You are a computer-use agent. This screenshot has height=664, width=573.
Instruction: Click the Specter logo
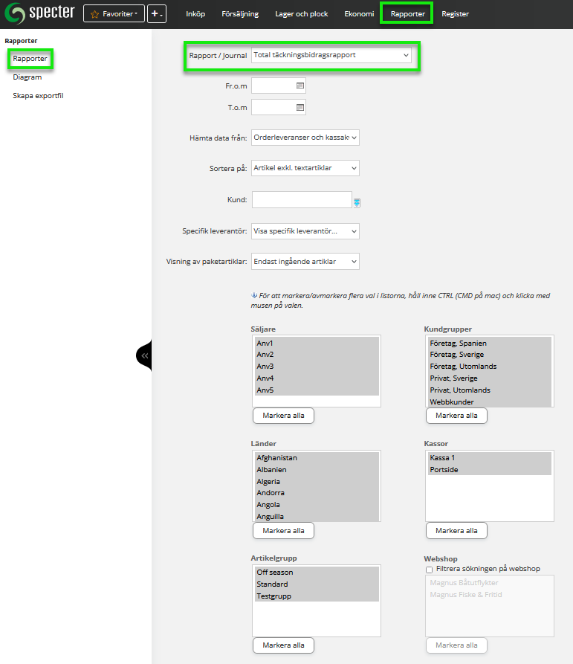[39, 13]
